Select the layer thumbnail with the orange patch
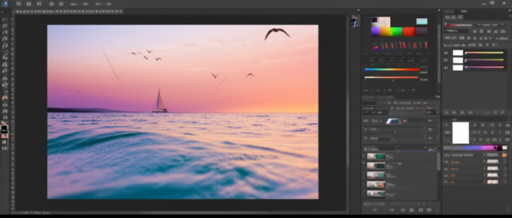The width and height of the screenshot is (512, 218). tap(376, 184)
